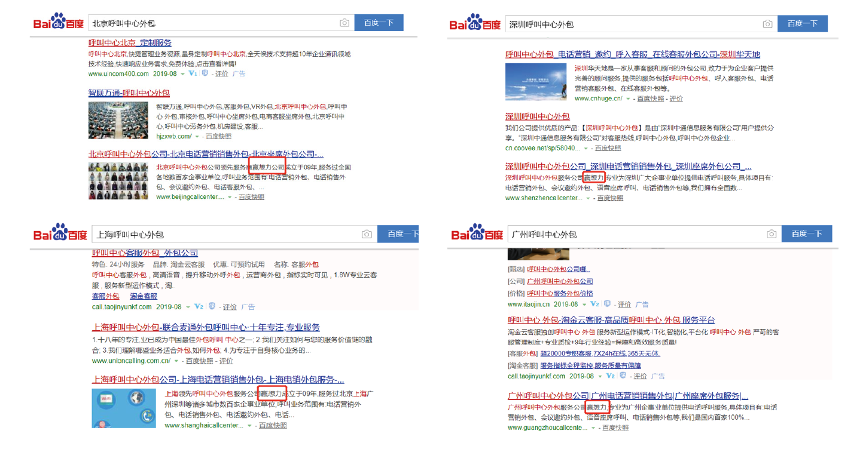Click 百度快照 under the Beijing result
Viewport: 866px width, 452px height.
[x=251, y=196]
